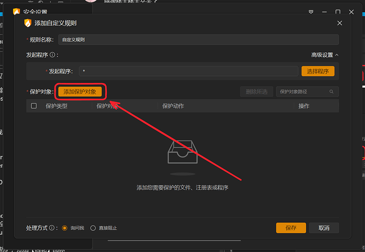Viewport: 365px width, 252px height.
Task: Click the info icon next to 处理方式
Action: point(52,228)
